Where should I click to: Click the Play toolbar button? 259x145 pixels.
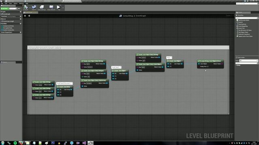[59, 7]
